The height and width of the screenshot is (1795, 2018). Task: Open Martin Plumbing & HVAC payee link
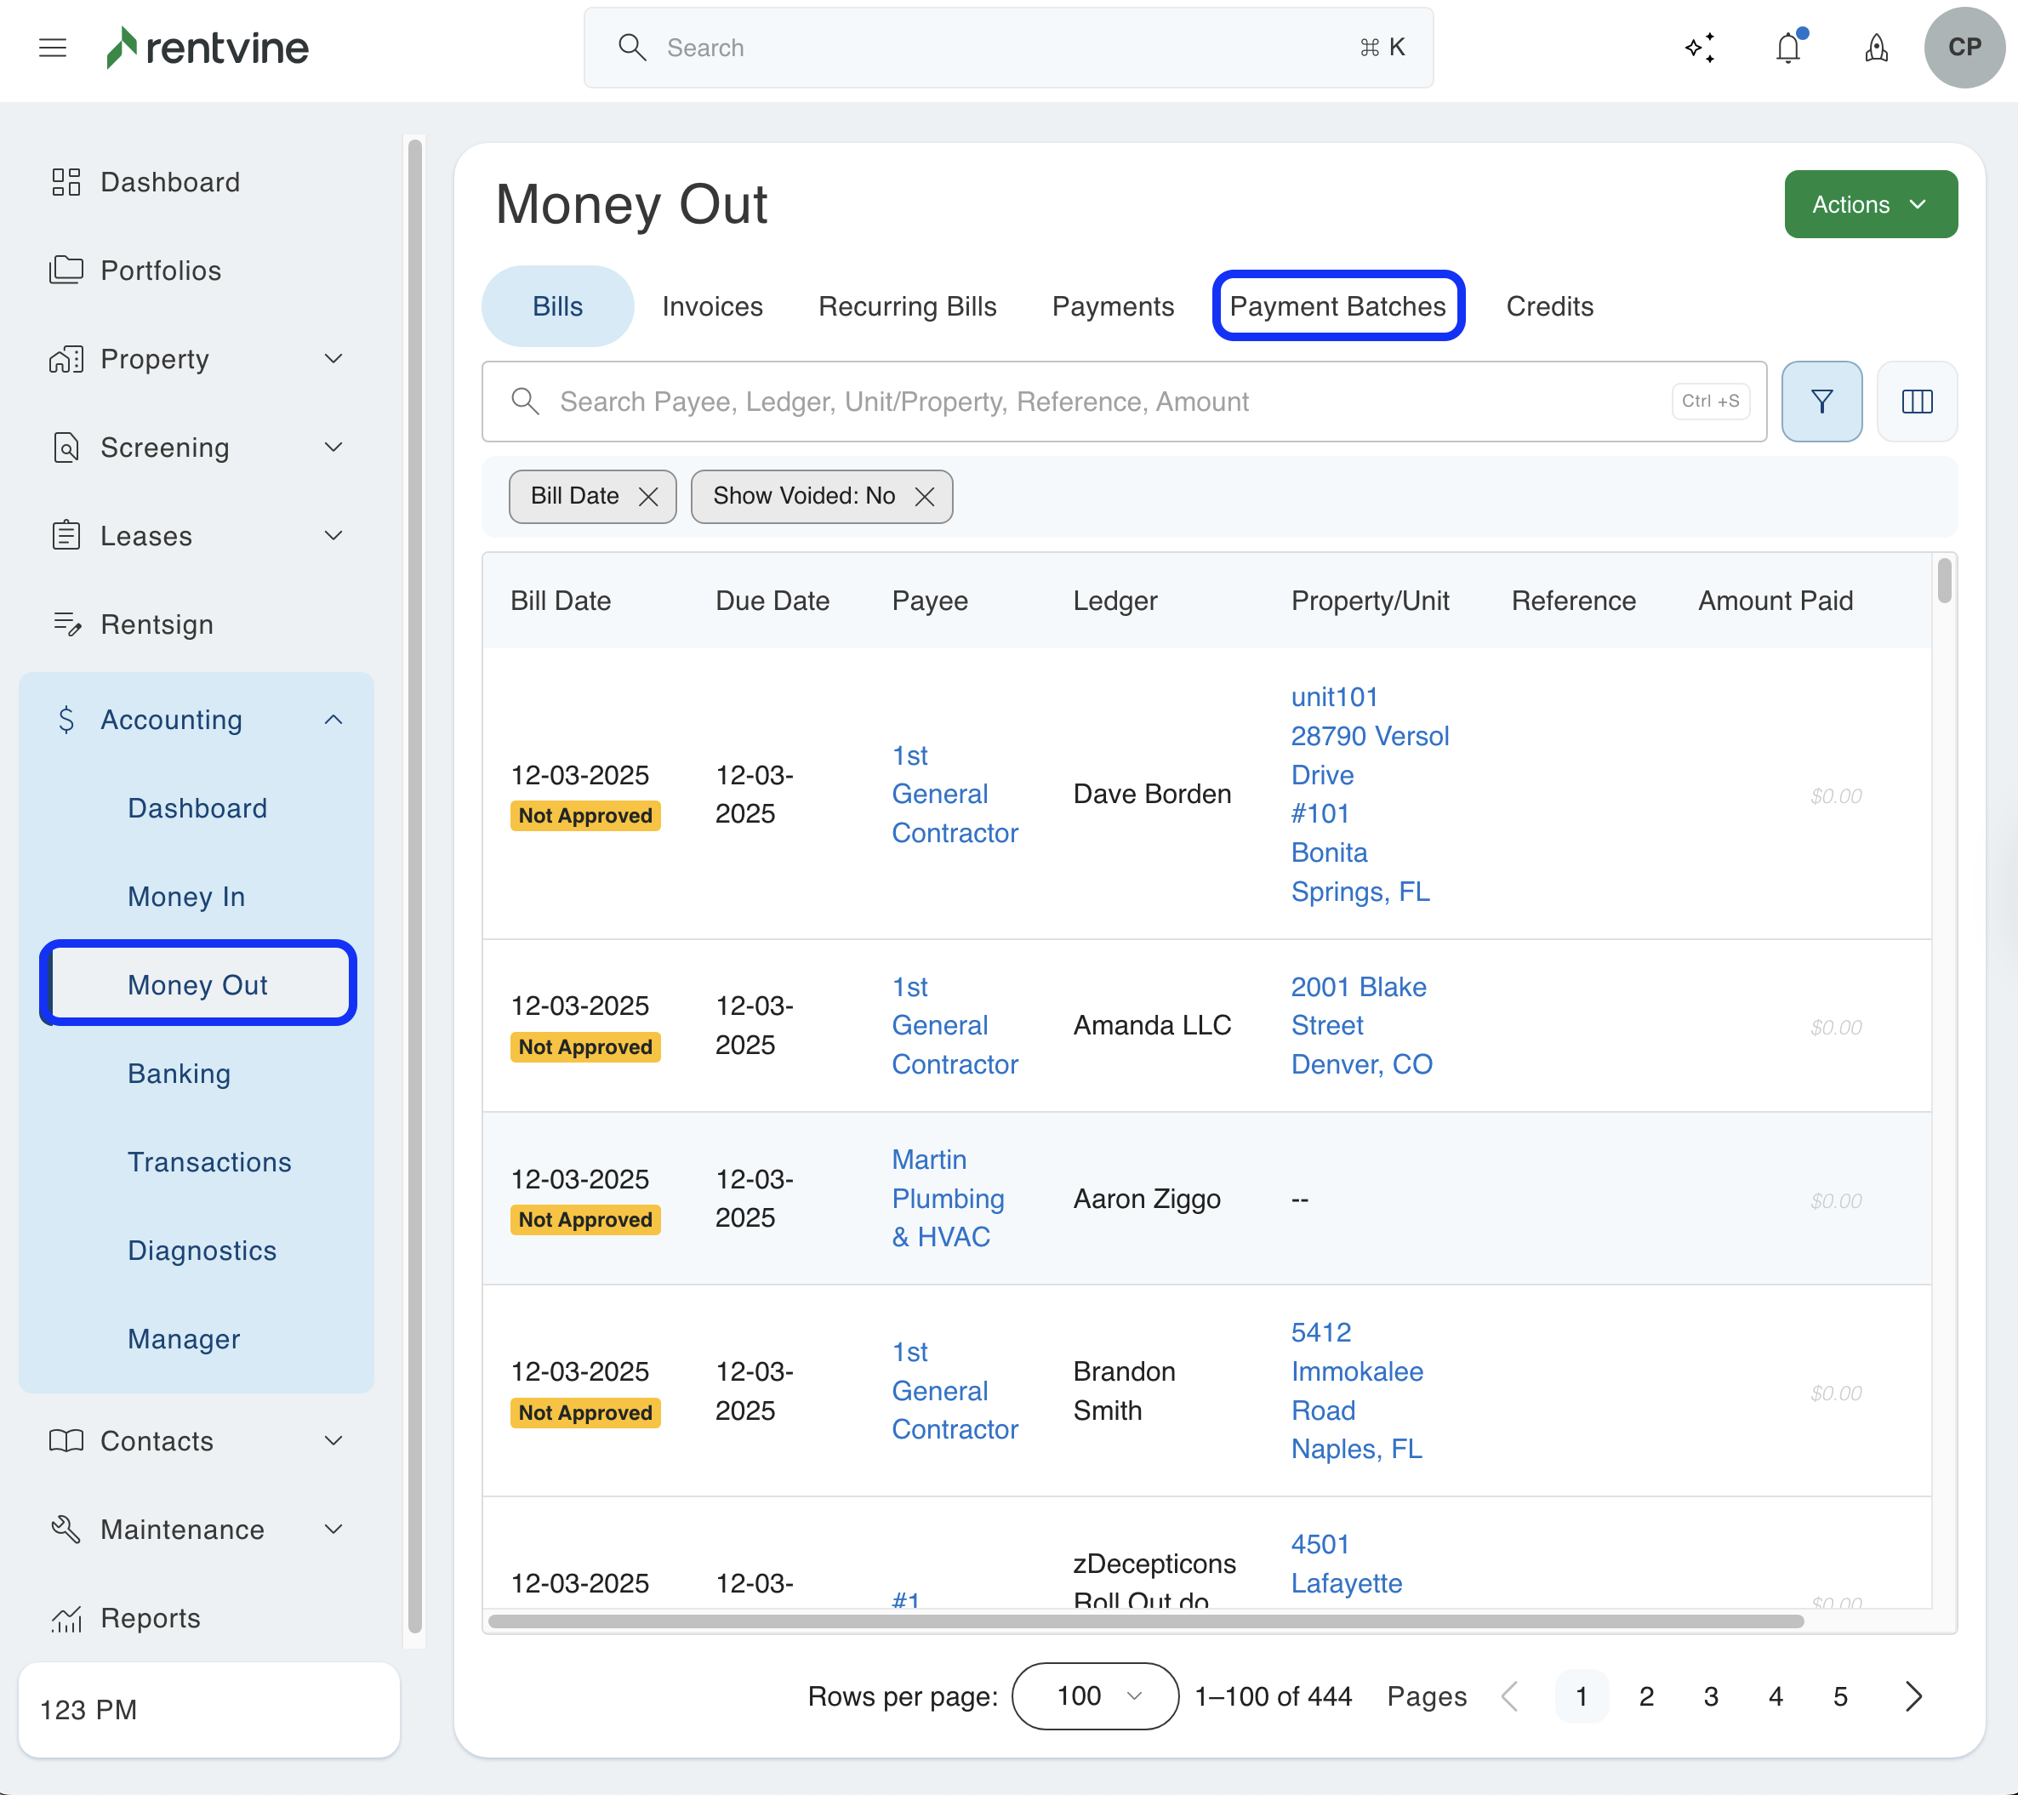click(947, 1199)
